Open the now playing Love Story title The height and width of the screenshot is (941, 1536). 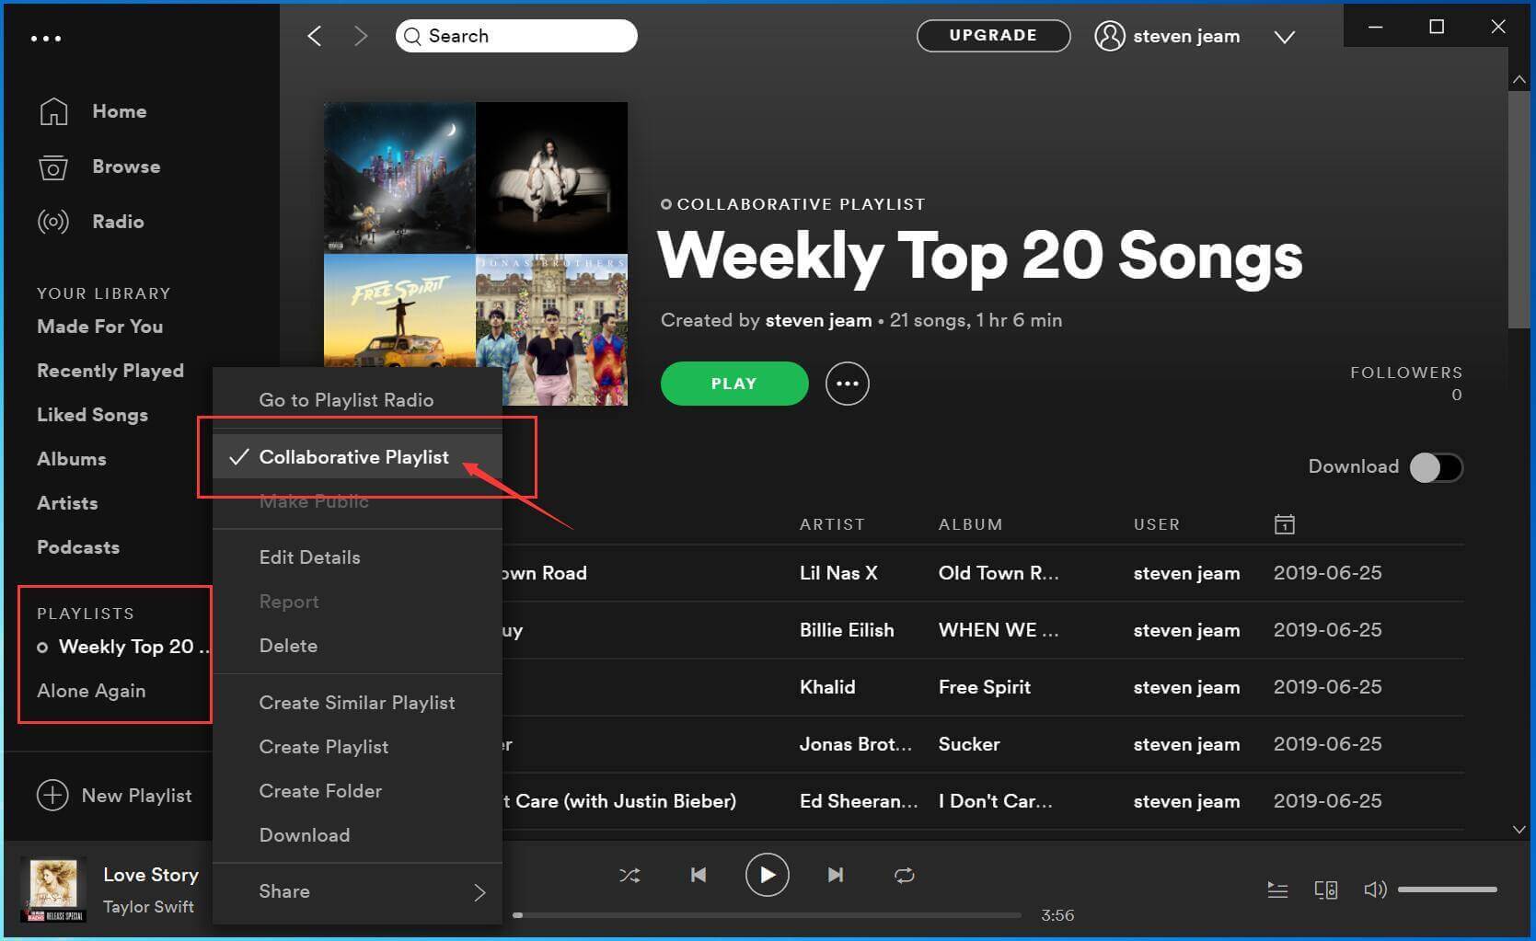click(x=151, y=875)
